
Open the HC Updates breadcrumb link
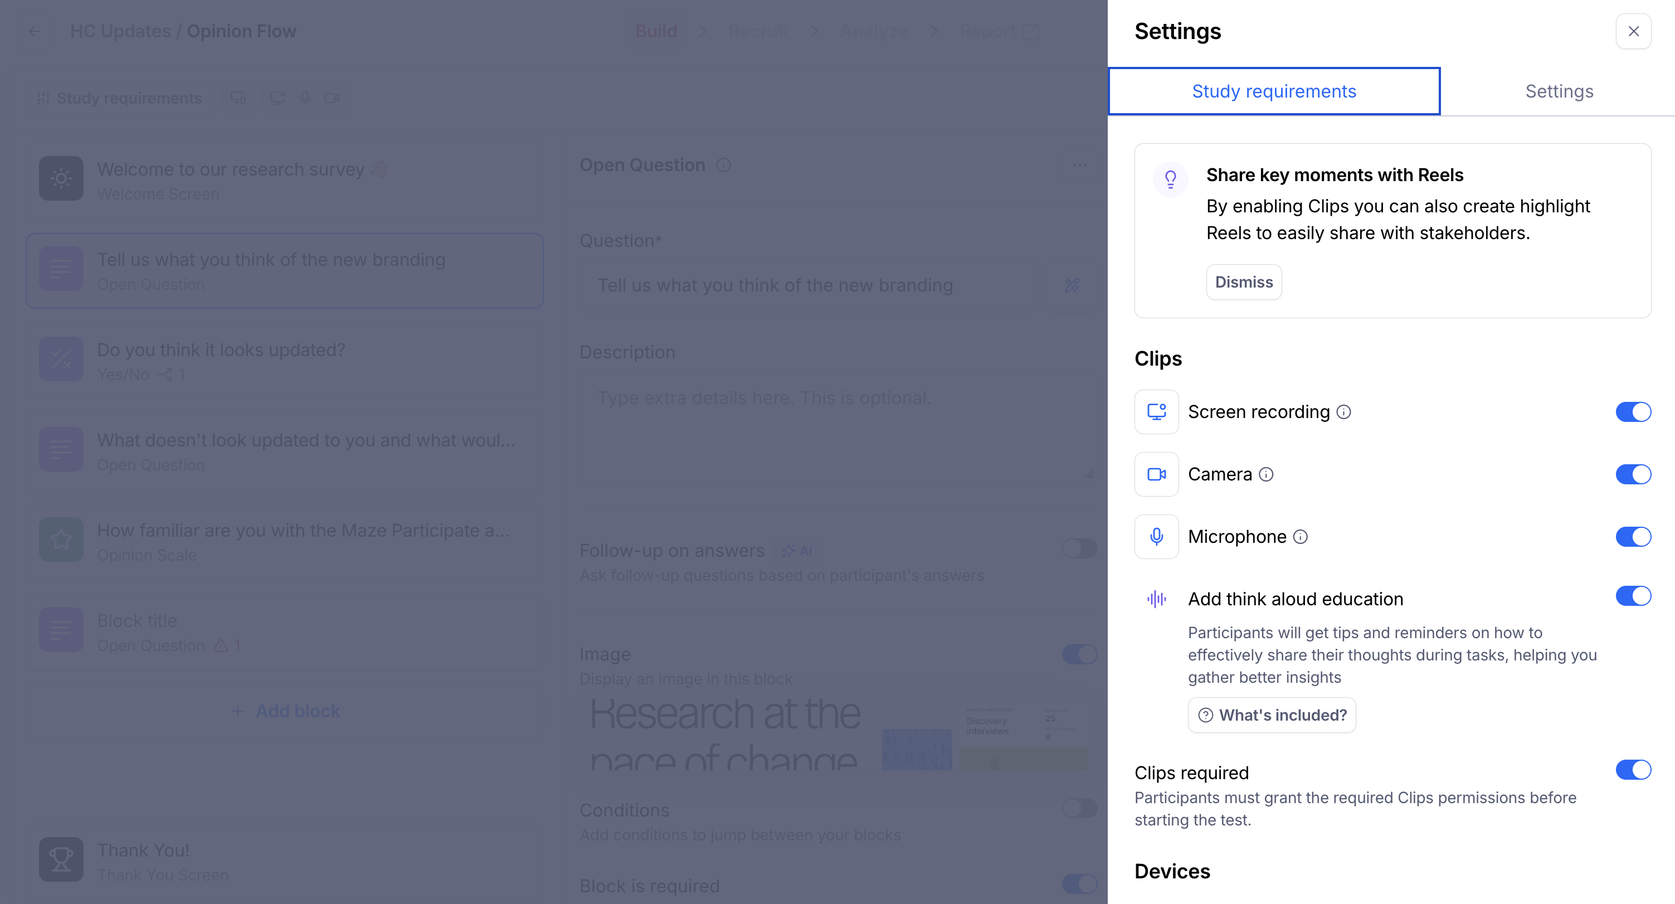(120, 31)
